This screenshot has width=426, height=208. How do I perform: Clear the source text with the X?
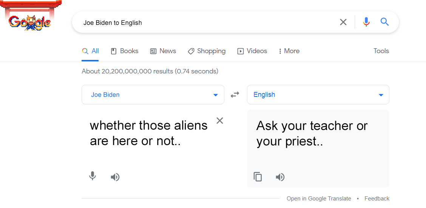[220, 121]
